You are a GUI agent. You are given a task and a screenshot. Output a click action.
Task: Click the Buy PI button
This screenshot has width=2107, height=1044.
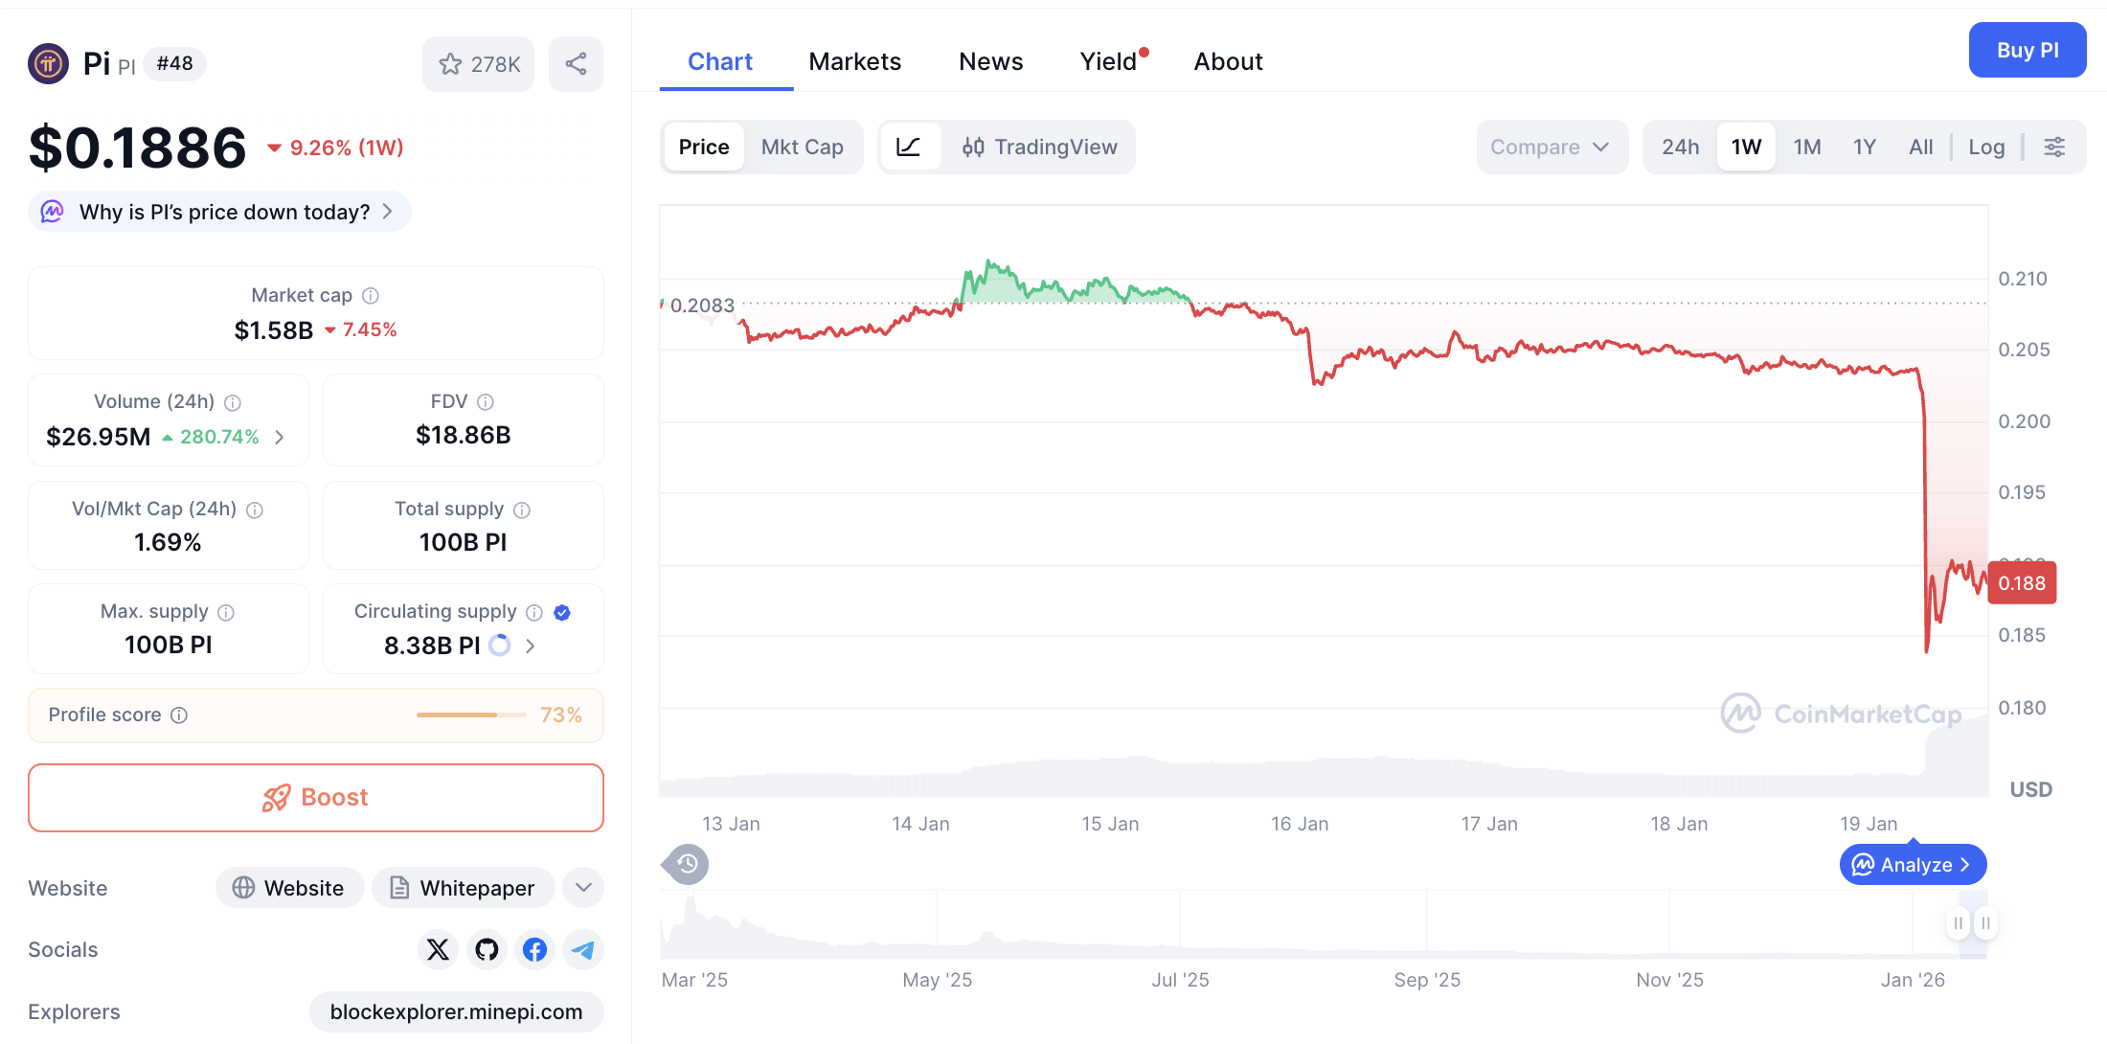pyautogui.click(x=2028, y=50)
